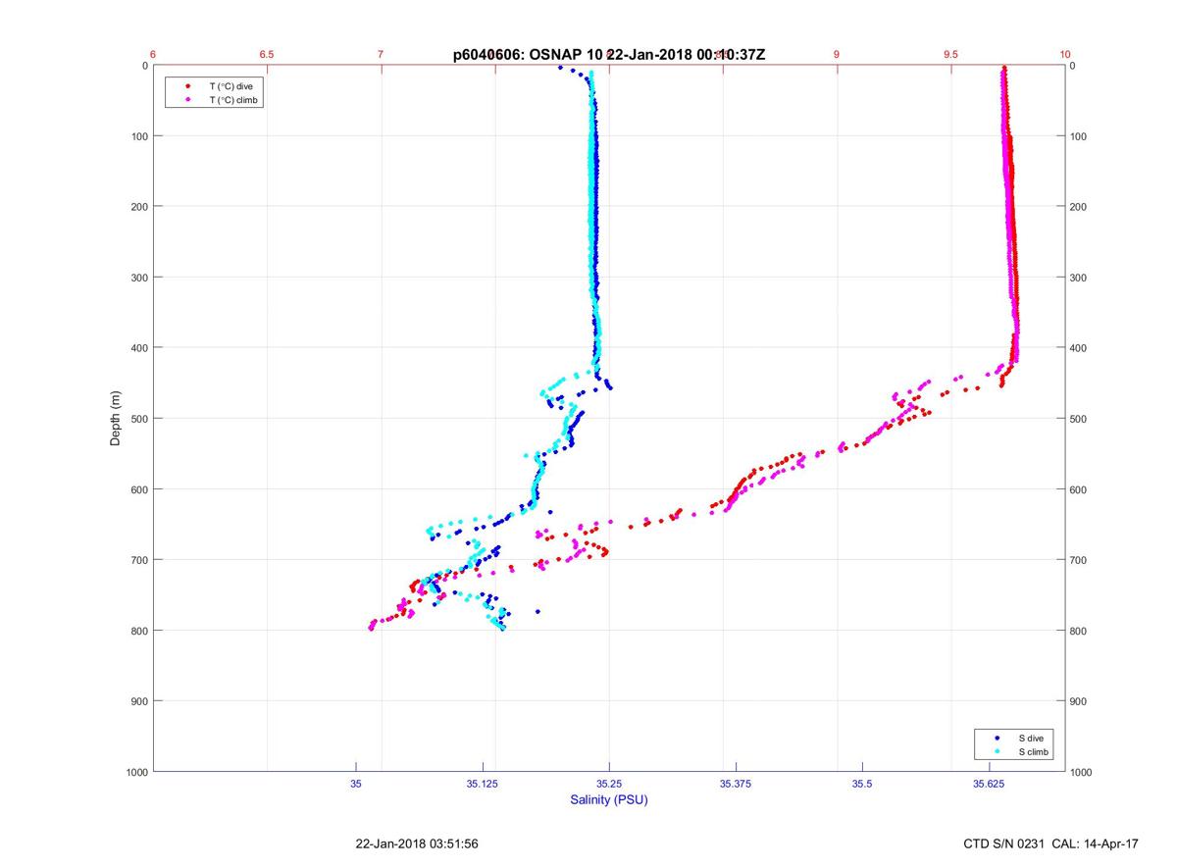This screenshot has width=1177, height=868.
Task: Click the '400' tick on left depth axis
Action: coord(139,348)
